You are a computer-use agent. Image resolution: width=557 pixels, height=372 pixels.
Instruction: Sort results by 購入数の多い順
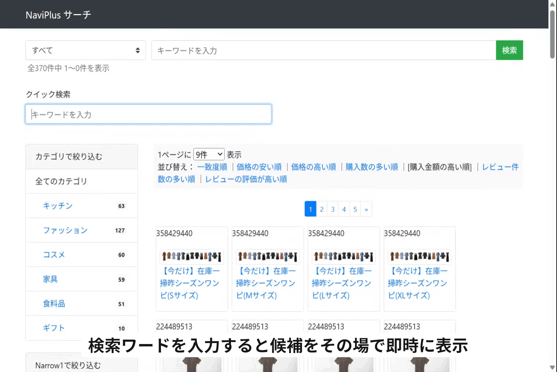click(371, 167)
